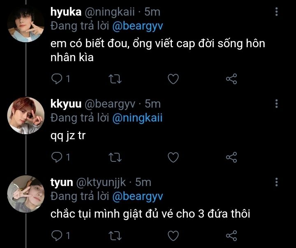This screenshot has height=248, width=296.
Task: Open tyun's profile name
Action: (x=61, y=182)
